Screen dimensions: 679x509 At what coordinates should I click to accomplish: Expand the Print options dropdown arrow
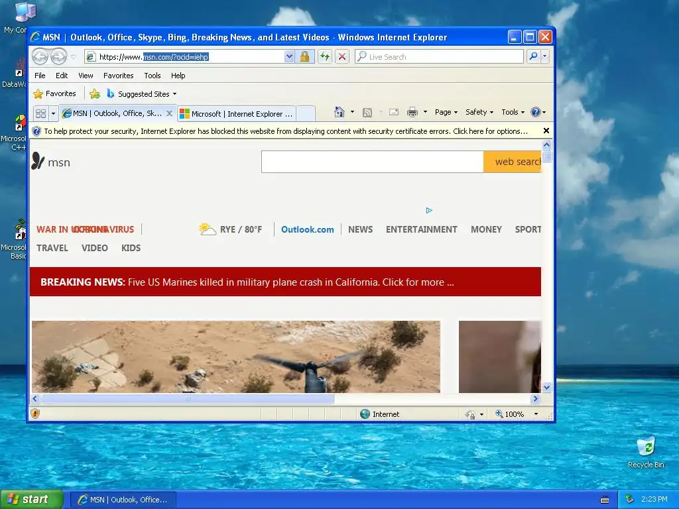pyautogui.click(x=425, y=112)
